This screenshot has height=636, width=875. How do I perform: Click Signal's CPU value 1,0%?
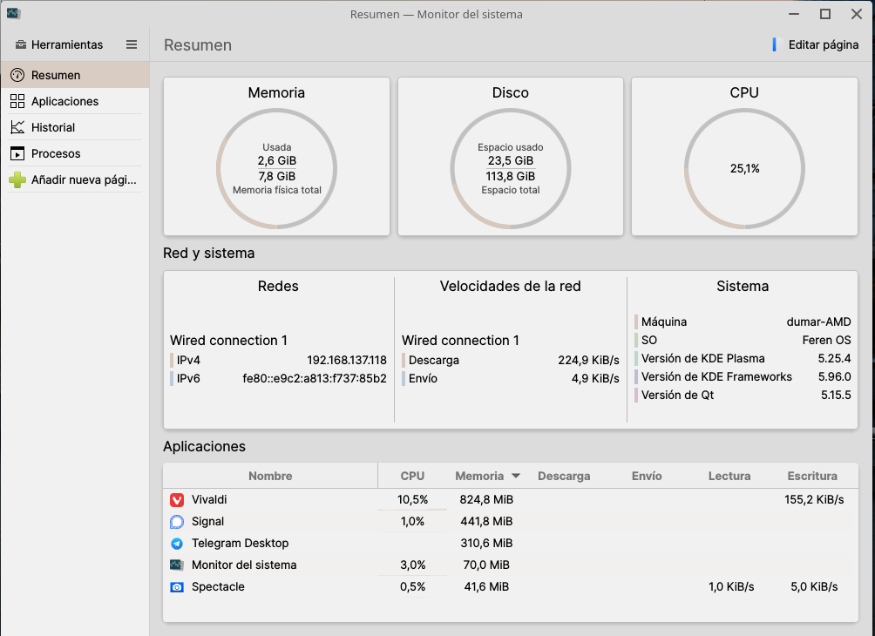tap(412, 522)
